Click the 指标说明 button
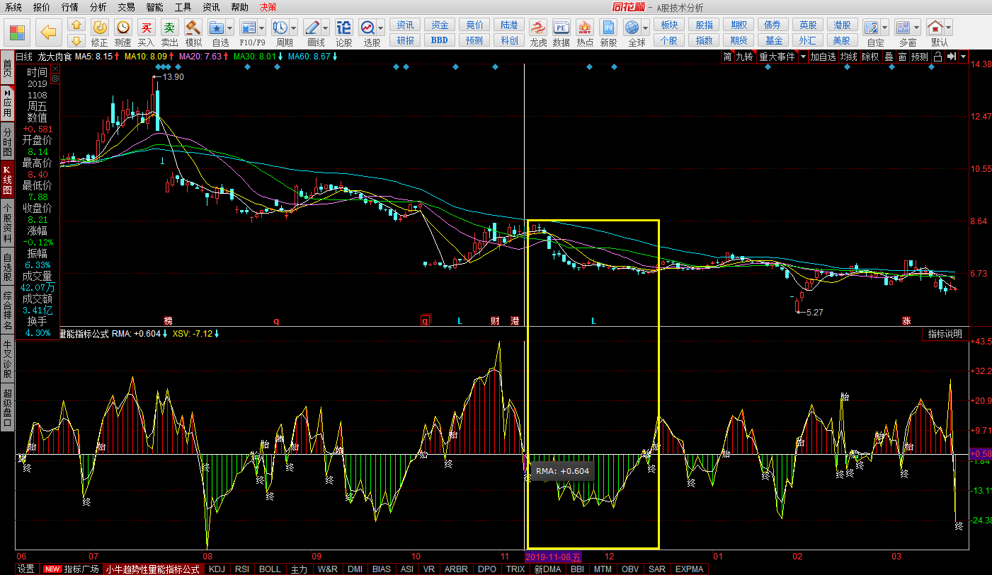The width and height of the screenshot is (992, 575). point(945,334)
